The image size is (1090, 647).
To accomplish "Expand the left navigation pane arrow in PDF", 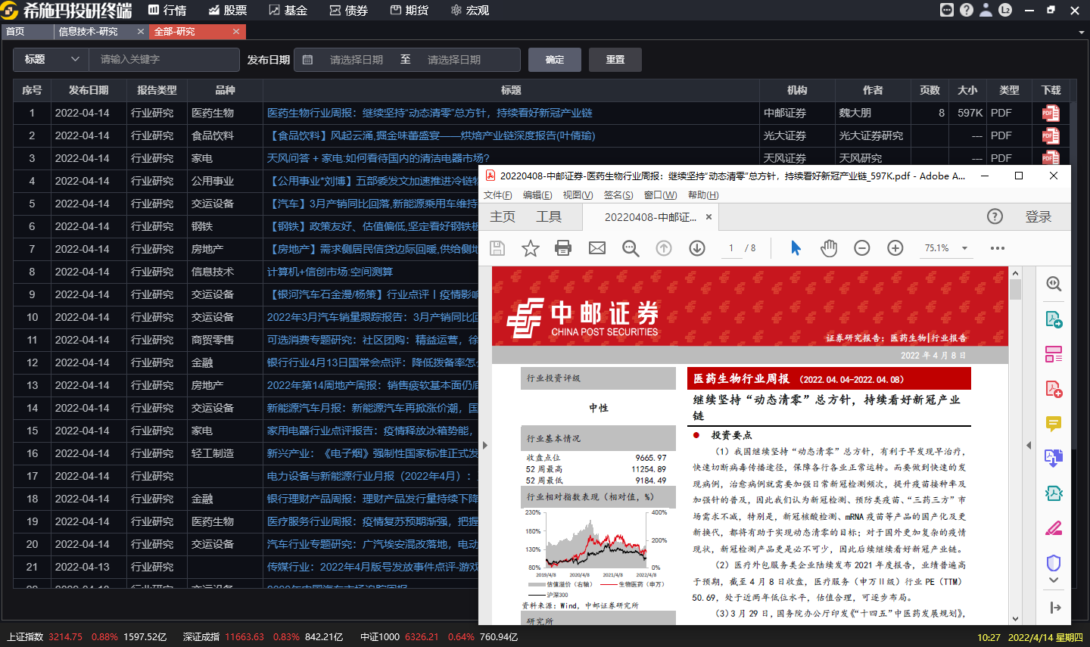I will tap(485, 445).
